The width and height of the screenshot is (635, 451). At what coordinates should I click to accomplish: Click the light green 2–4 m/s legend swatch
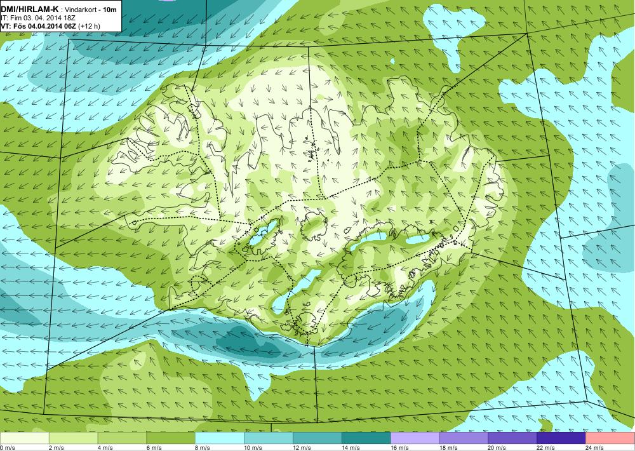[73, 438]
